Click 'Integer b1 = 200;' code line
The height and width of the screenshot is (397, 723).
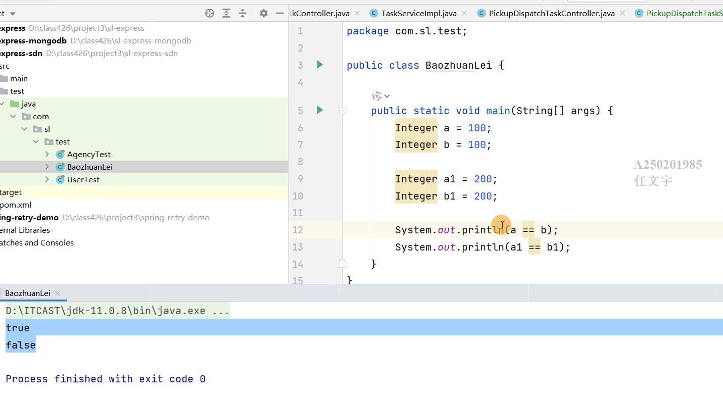tap(447, 196)
